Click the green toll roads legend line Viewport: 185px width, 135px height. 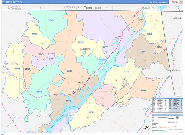click(x=162, y=132)
